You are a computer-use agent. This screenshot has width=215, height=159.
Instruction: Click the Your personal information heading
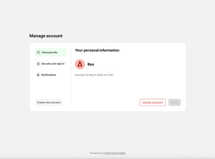point(97,50)
